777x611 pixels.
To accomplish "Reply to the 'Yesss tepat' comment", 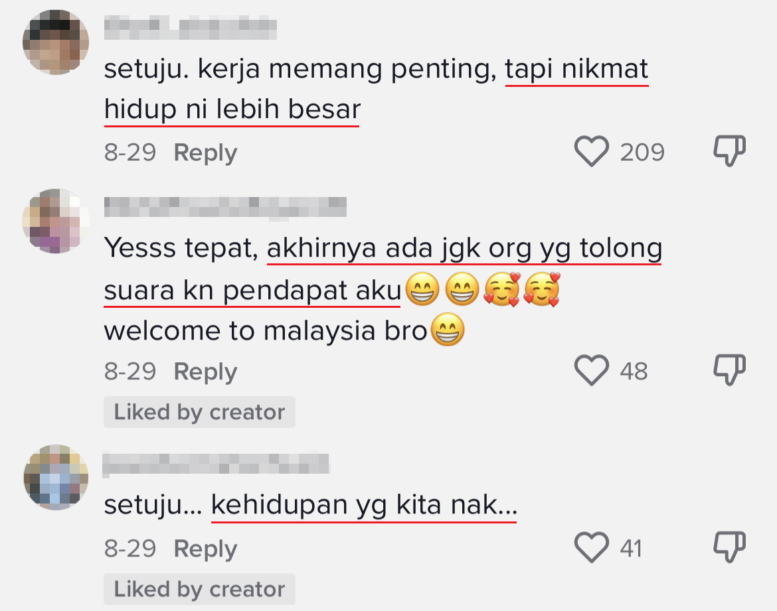I will pos(205,372).
